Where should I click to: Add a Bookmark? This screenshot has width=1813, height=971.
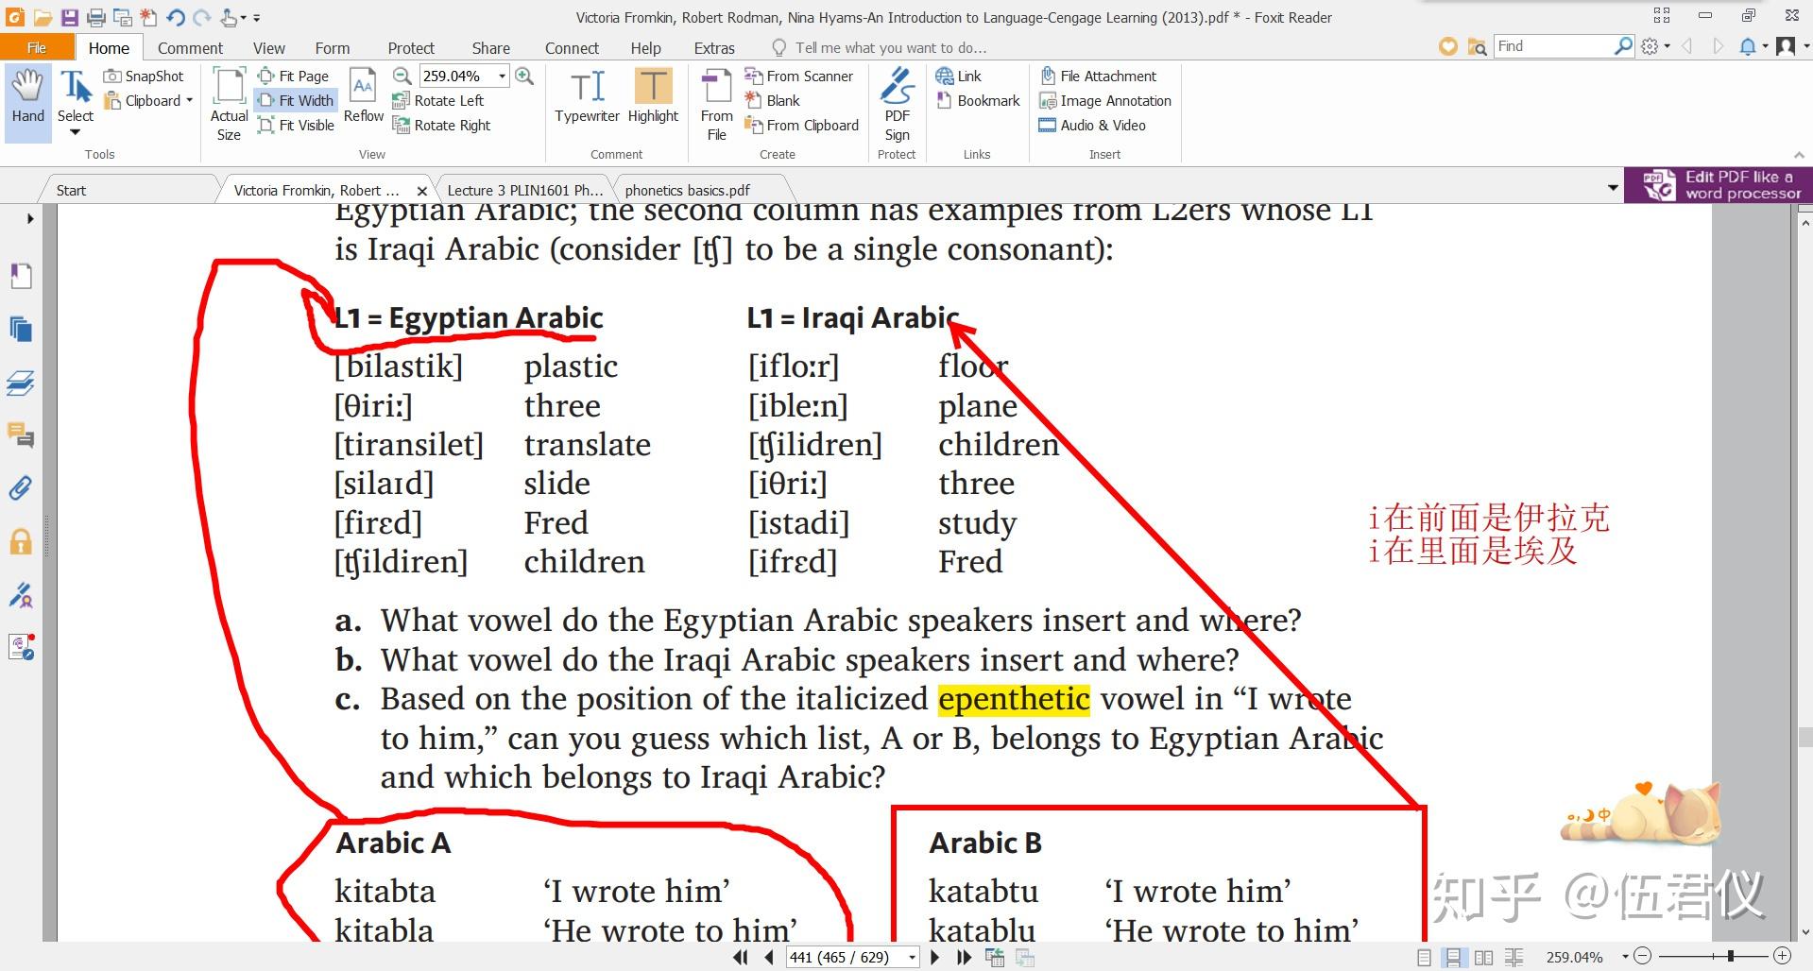pyautogui.click(x=979, y=100)
